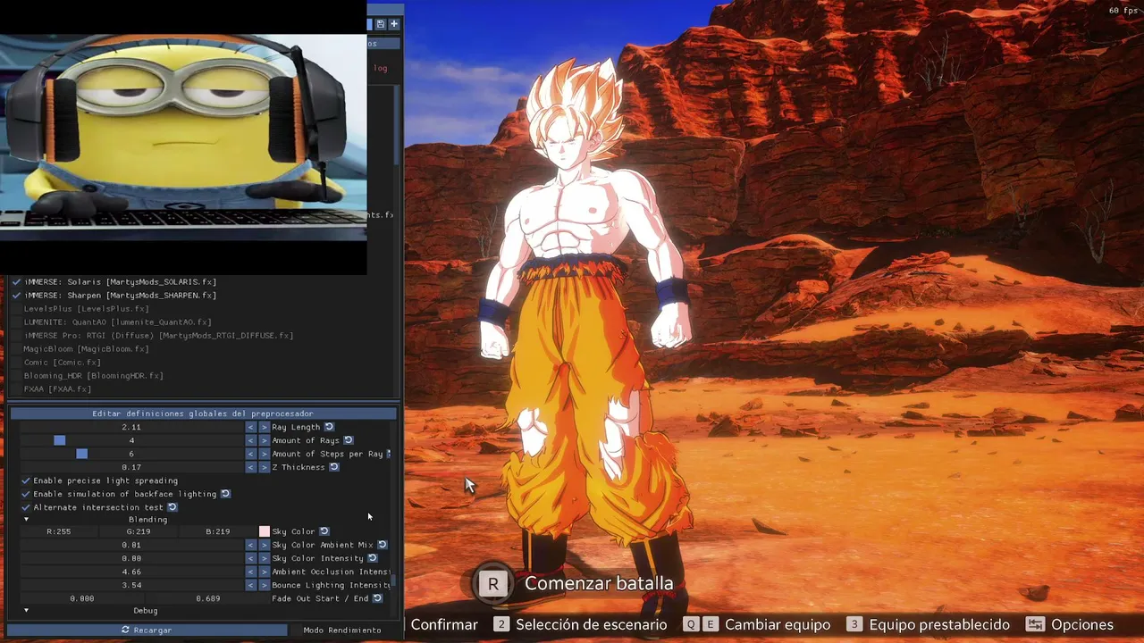Click the minion webcam overlay
This screenshot has width=1144, height=643.
click(x=183, y=138)
